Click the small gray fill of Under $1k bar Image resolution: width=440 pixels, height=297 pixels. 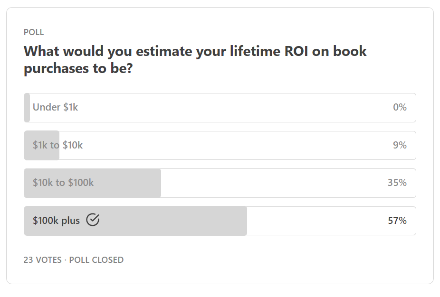click(27, 108)
